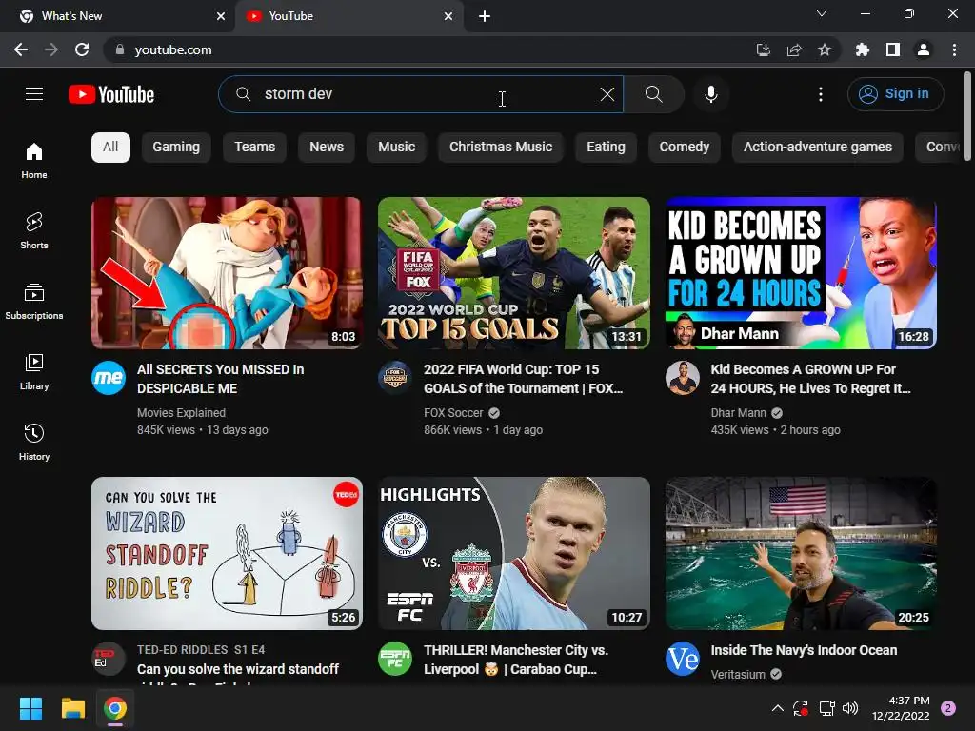975x731 pixels.
Task: Click inside the search field containing 'storm dev'
Action: point(423,94)
